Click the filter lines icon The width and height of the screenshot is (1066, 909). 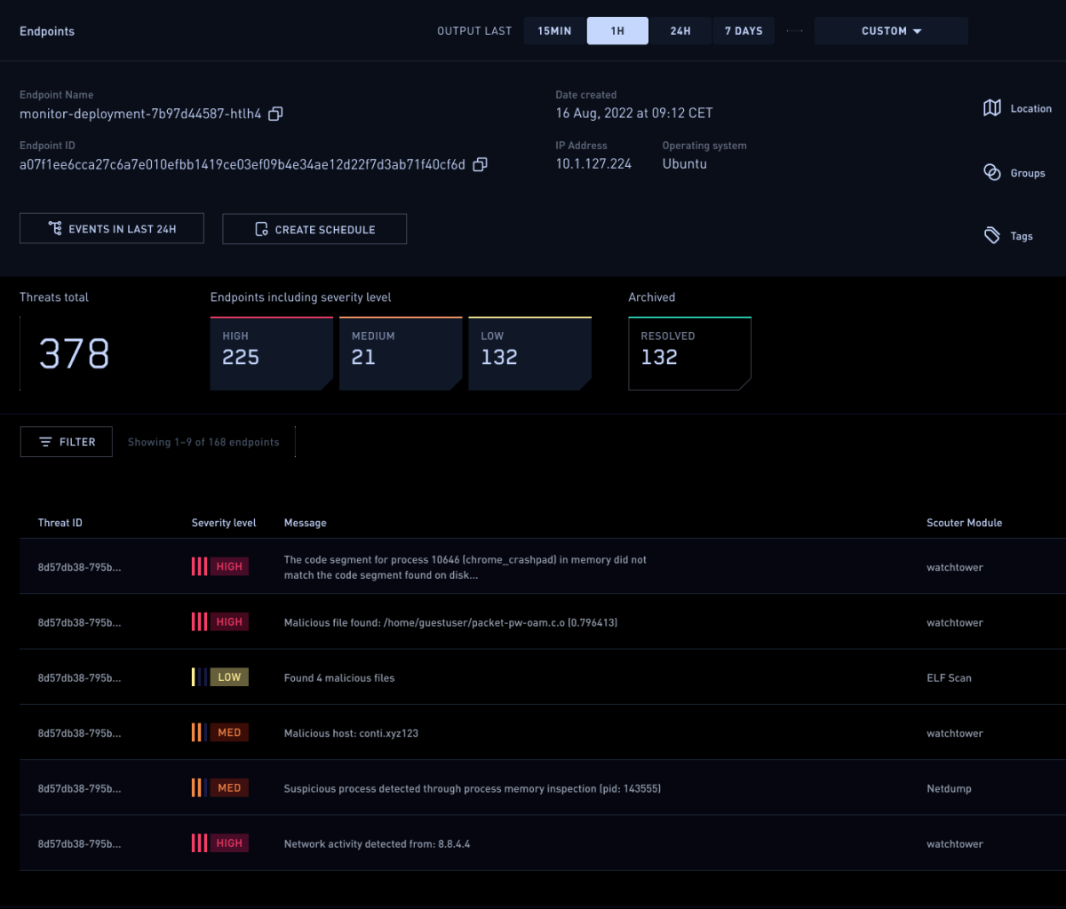coord(45,442)
